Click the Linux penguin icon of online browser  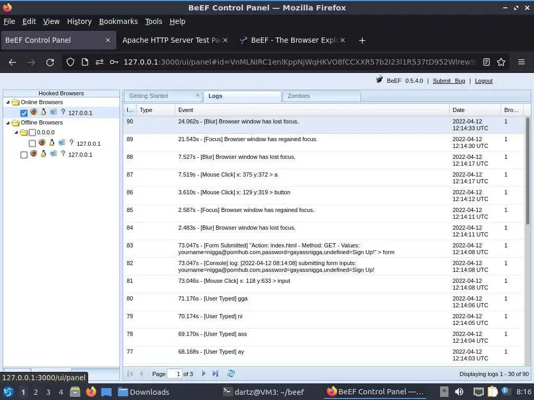44,111
